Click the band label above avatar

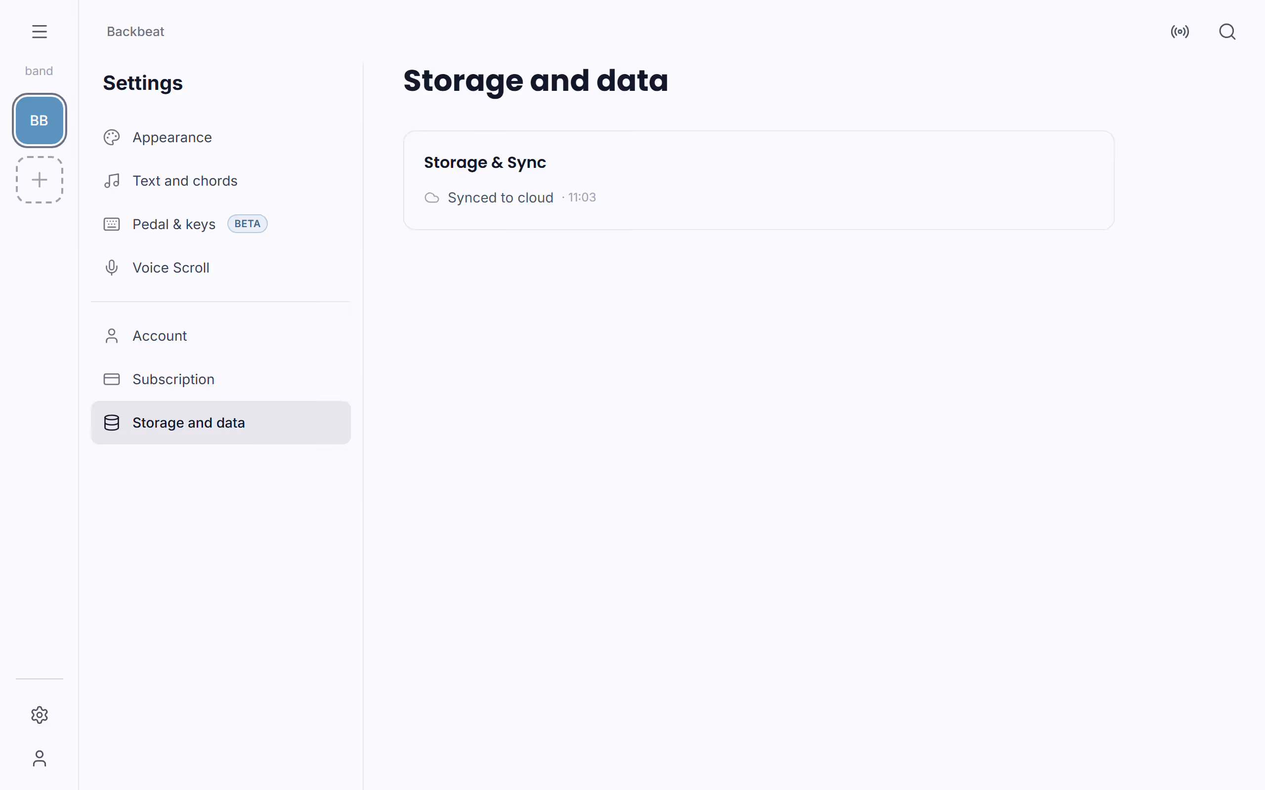click(x=39, y=71)
